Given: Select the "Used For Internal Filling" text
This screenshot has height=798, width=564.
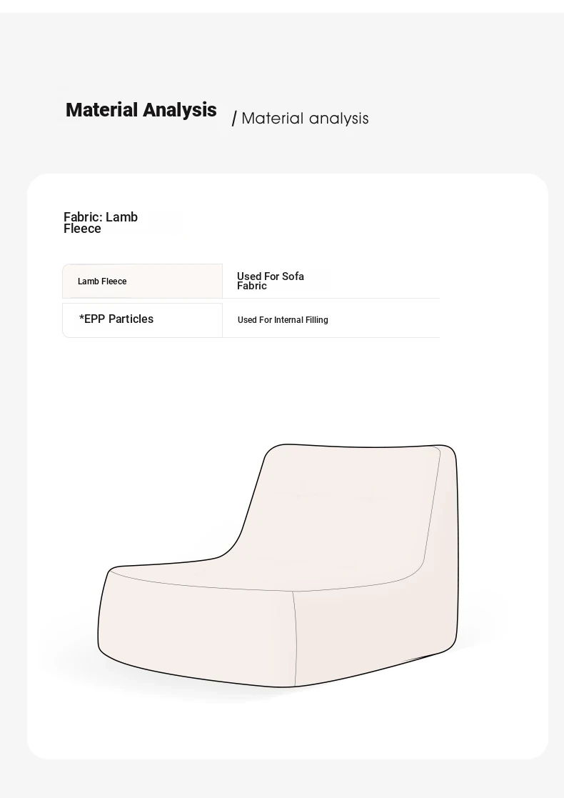Looking at the screenshot, I should coord(283,320).
